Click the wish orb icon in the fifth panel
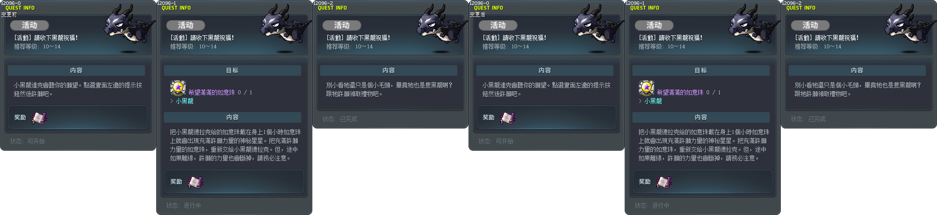 (646, 88)
